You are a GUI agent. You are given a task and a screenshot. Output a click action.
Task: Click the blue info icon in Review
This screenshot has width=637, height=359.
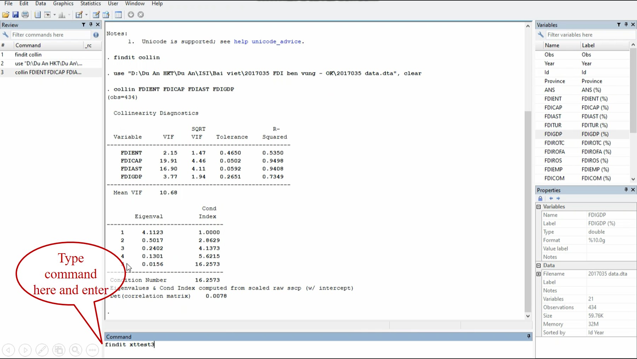pos(96,35)
